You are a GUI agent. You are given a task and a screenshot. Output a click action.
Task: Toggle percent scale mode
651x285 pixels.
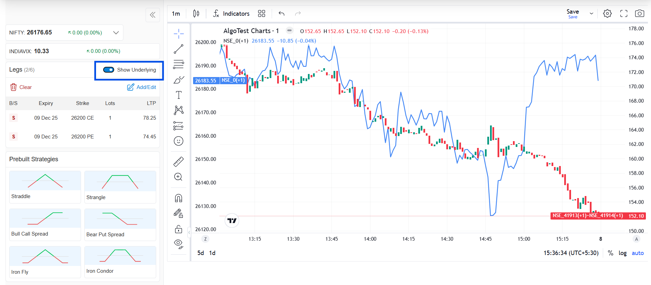611,253
